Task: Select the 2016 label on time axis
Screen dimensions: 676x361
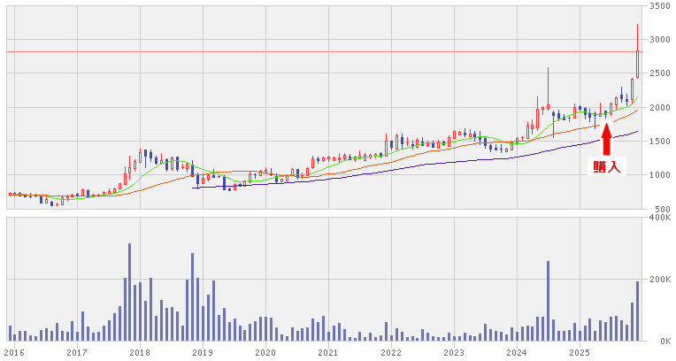Action: [14, 352]
